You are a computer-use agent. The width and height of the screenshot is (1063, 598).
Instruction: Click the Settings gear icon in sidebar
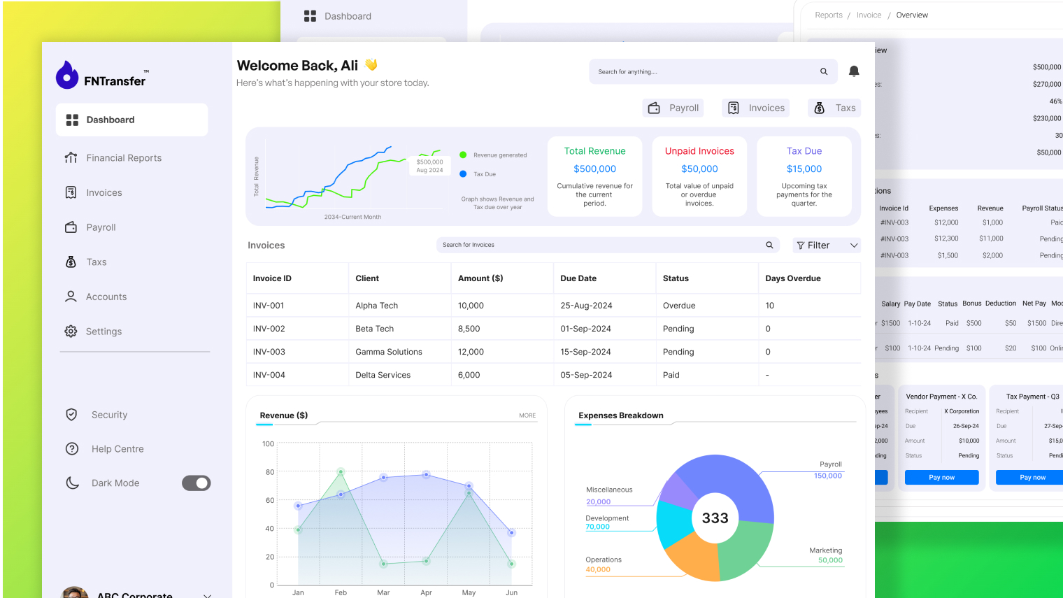[71, 332]
